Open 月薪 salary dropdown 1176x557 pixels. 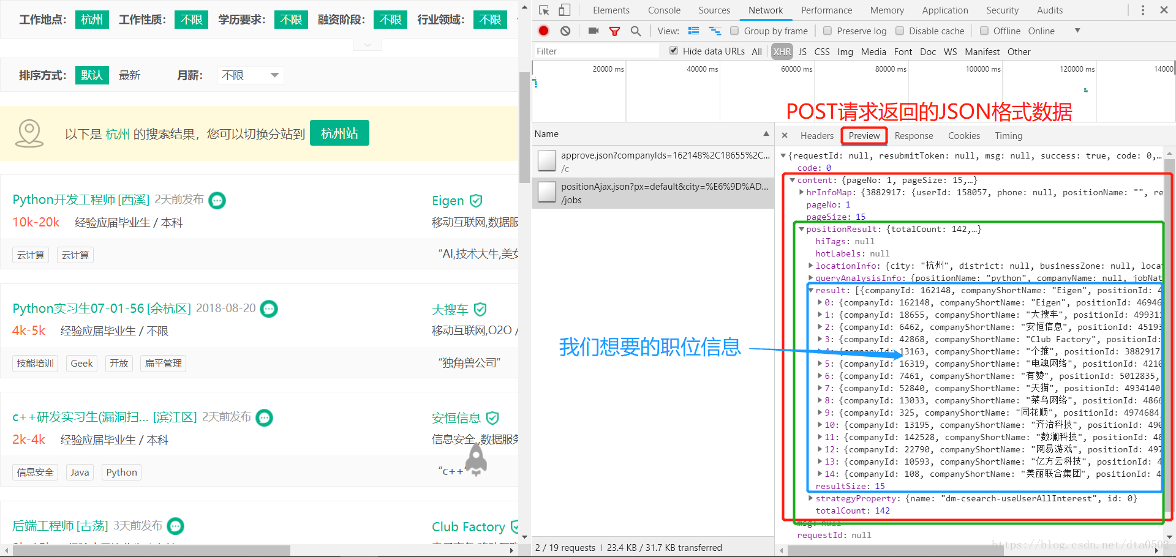click(x=250, y=75)
